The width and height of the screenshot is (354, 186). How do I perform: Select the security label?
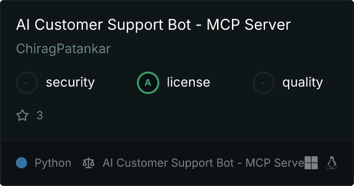pos(70,82)
